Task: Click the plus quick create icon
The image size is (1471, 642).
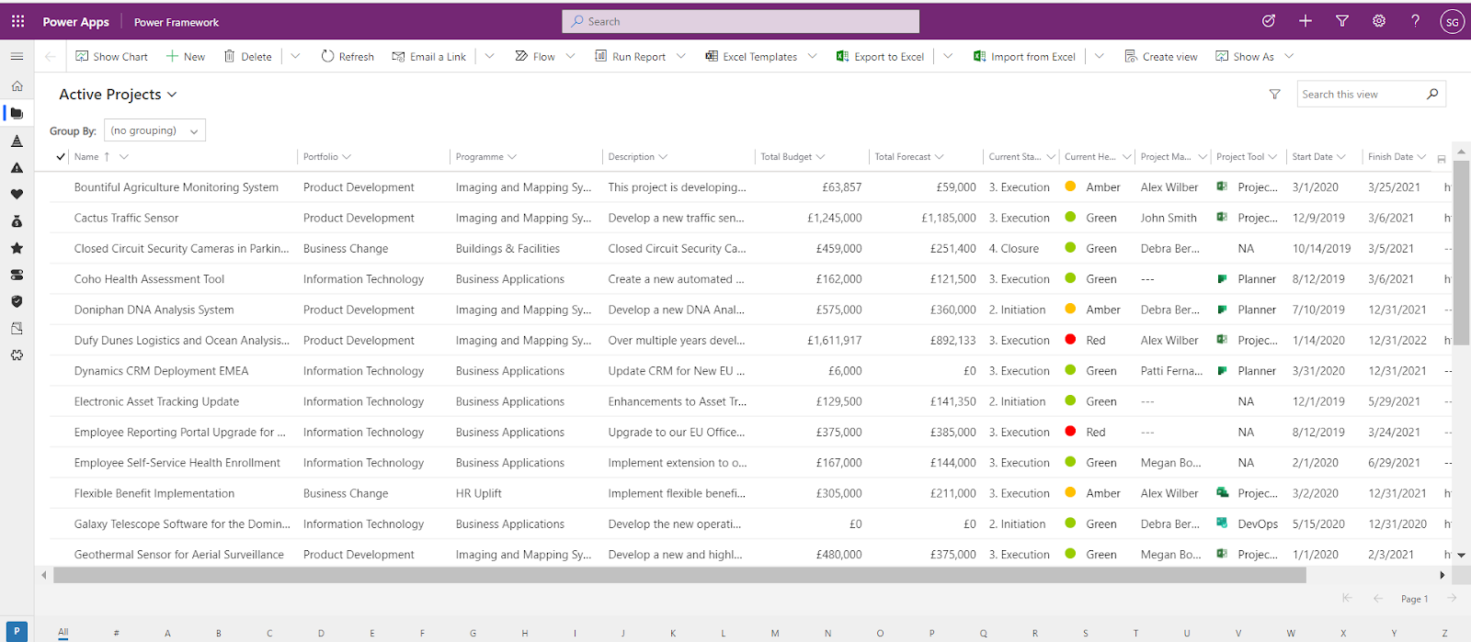Action: pyautogui.click(x=1306, y=21)
